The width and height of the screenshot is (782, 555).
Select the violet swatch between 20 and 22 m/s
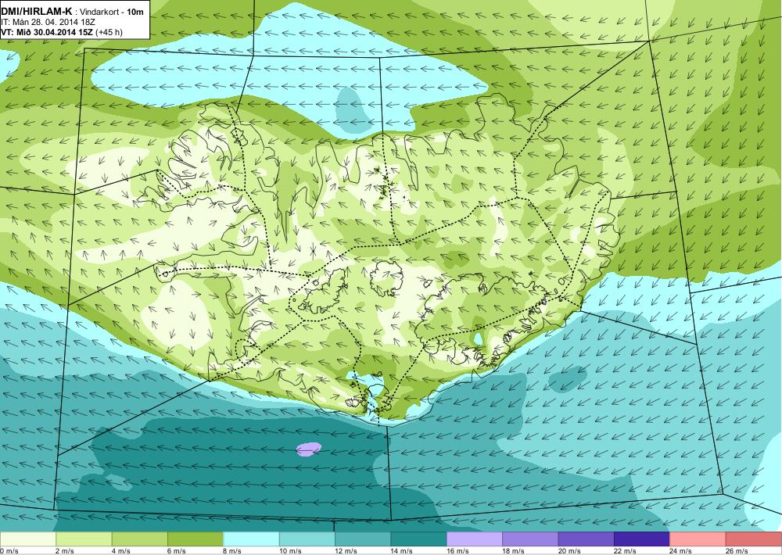click(586, 539)
